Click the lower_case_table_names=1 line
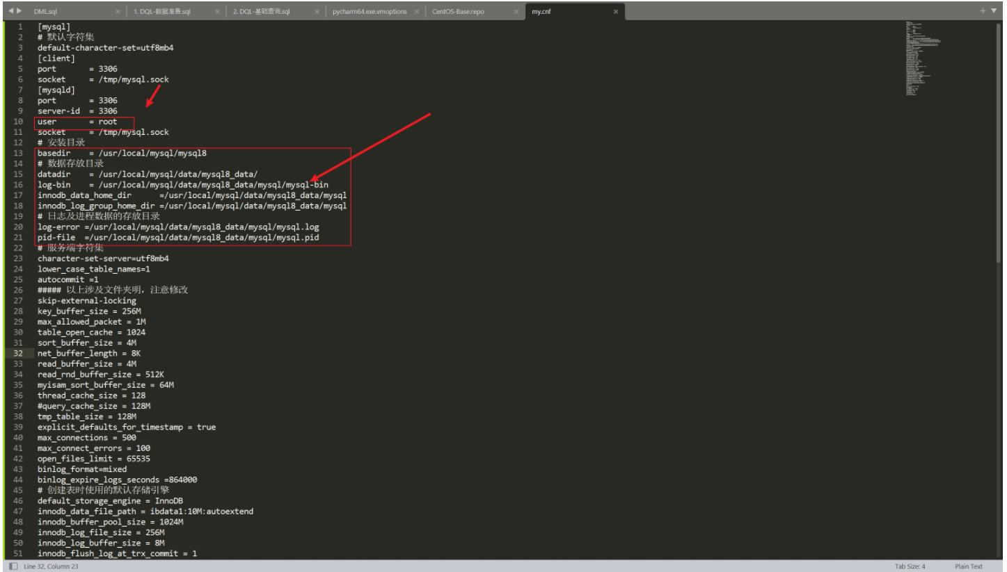This screenshot has width=1007, height=572. (x=94, y=269)
